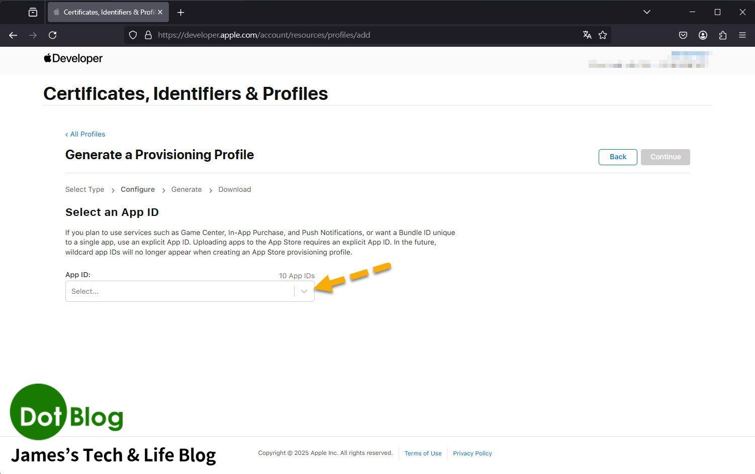Screen dimensions: 755x474
Task: Select the Download step
Action: pyautogui.click(x=235, y=189)
